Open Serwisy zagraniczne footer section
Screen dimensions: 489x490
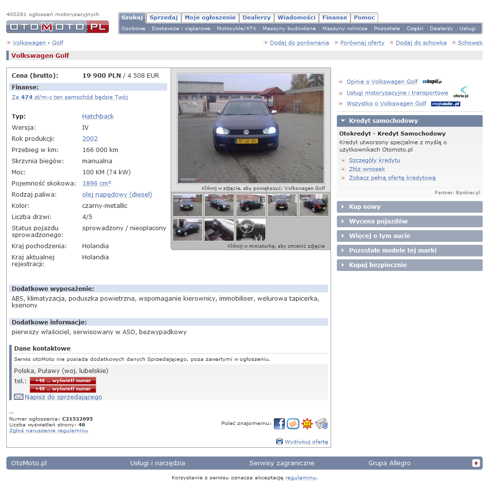pos(281,463)
